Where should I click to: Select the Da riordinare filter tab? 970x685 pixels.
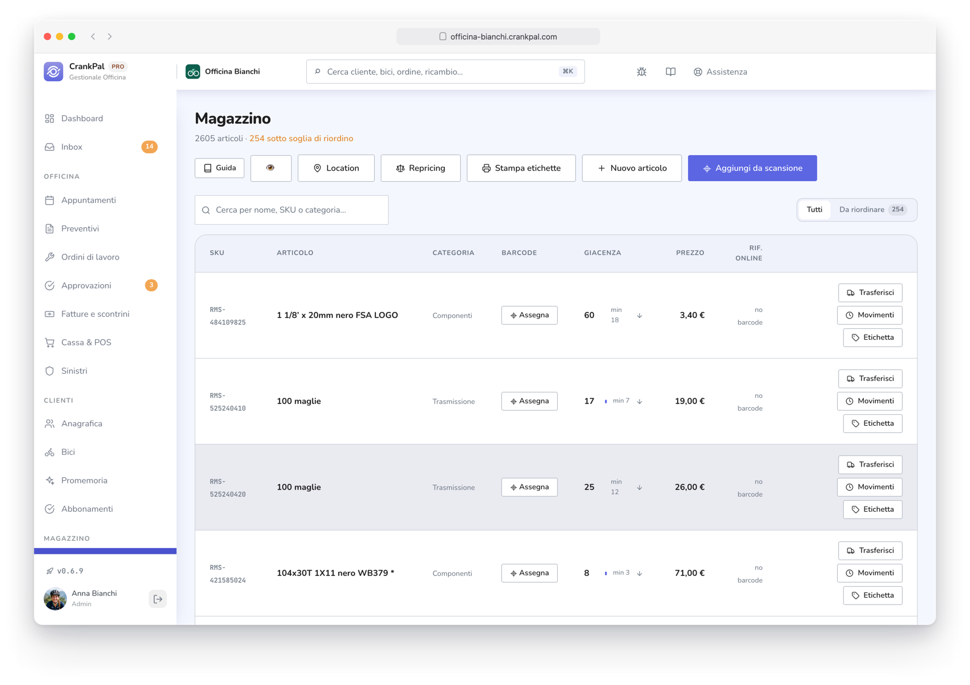(872, 210)
